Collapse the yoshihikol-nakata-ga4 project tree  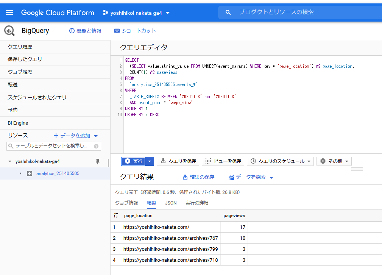tap(10, 161)
